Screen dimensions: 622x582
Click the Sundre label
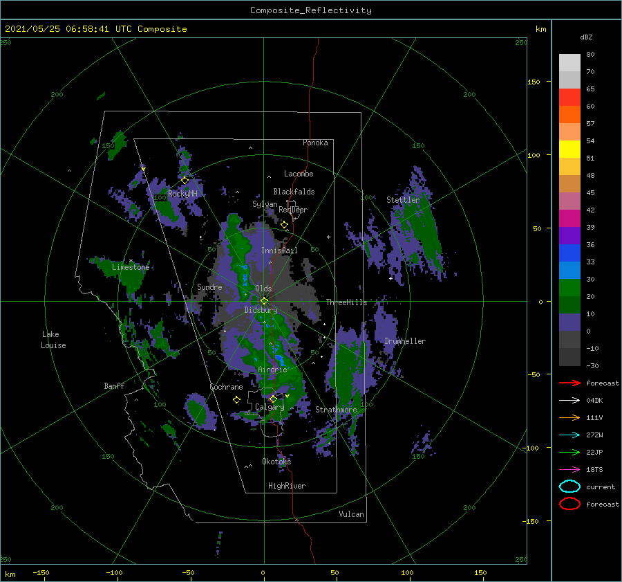[x=209, y=287]
